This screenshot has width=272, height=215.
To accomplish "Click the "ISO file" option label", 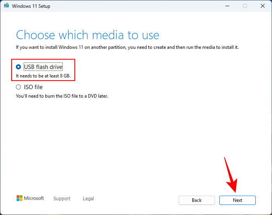I will pyautogui.click(x=33, y=87).
